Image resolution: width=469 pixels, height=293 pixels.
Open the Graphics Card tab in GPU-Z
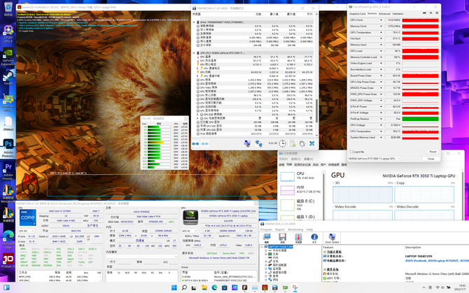[x=357, y=13]
